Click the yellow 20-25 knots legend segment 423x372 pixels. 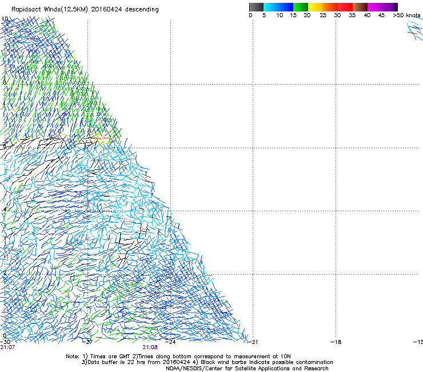point(316,7)
